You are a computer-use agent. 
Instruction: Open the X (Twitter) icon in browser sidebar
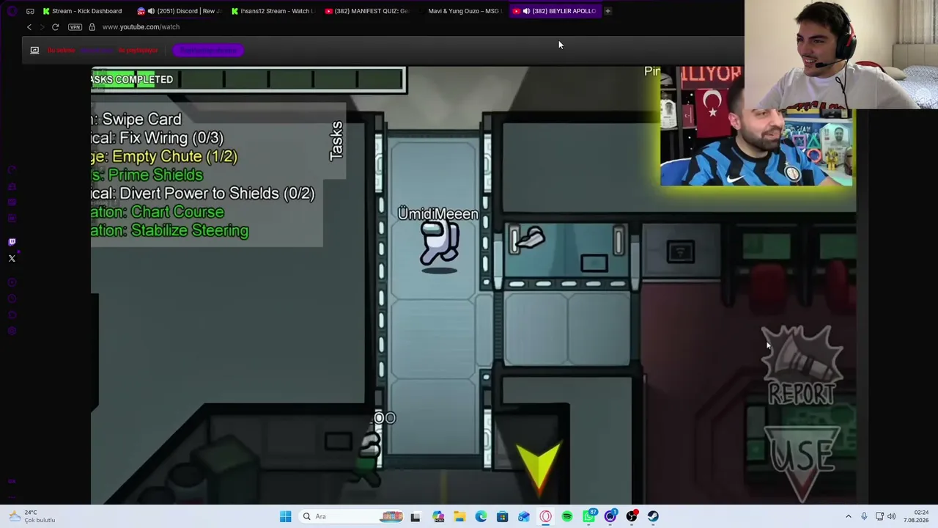[12, 258]
